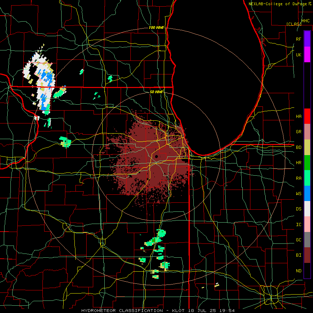Select the white DS legend swatch
The width and height of the screenshot is (313, 313).
pos(307,209)
